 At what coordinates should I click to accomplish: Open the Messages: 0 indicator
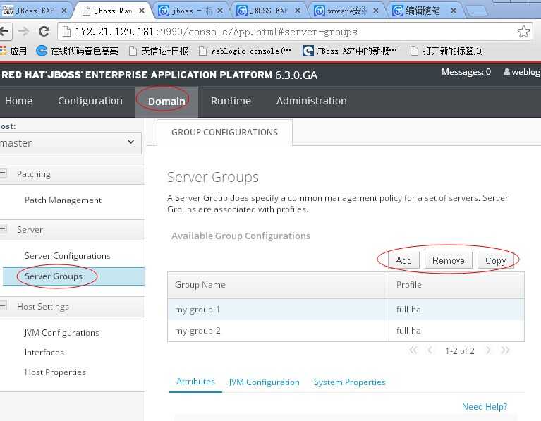coord(466,72)
